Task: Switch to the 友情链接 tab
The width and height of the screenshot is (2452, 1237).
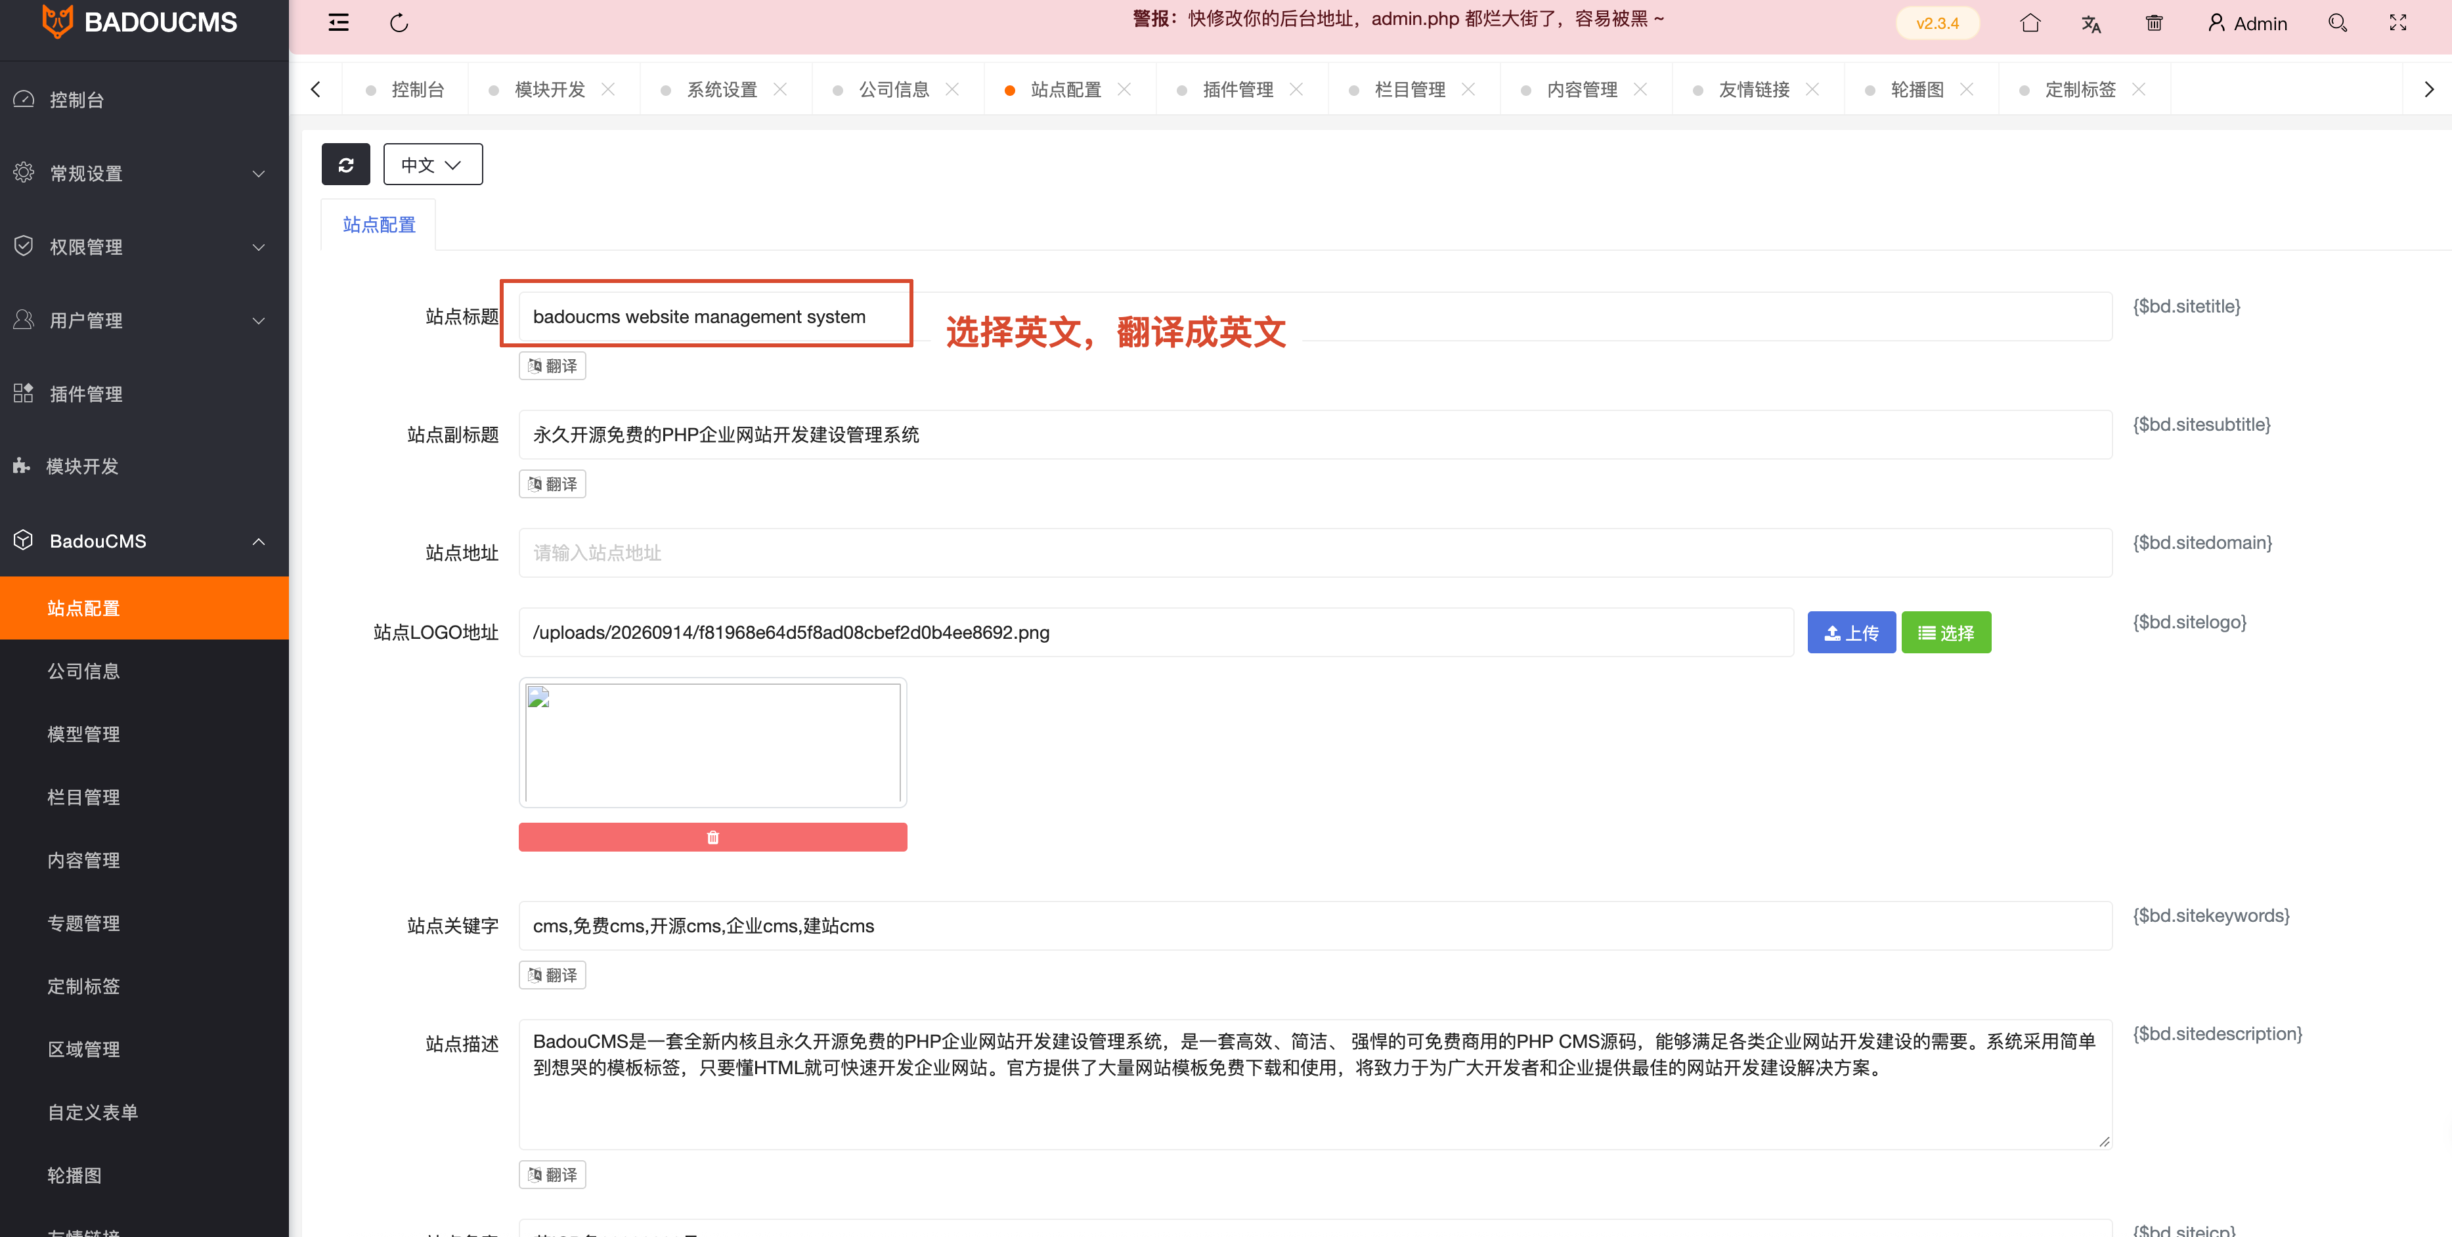Action: [1754, 89]
